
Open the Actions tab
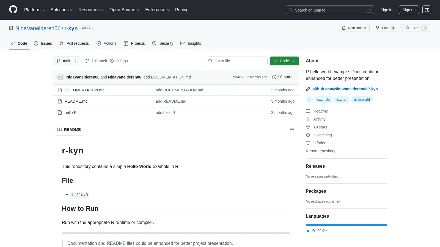click(x=106, y=43)
